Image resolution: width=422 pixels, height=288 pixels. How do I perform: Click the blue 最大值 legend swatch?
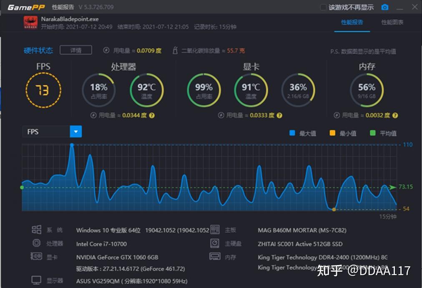point(292,133)
